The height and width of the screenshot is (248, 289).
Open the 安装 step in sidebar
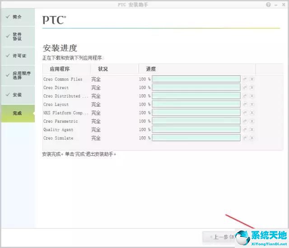point(18,95)
